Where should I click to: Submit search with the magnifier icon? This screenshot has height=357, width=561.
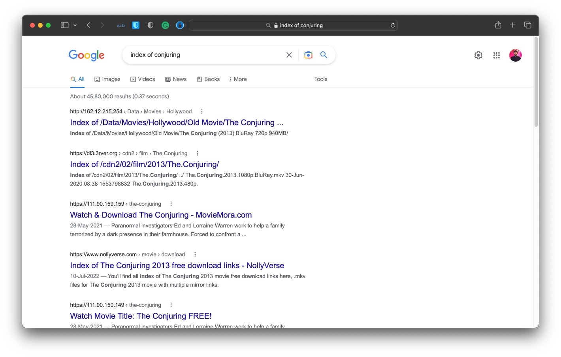click(324, 55)
